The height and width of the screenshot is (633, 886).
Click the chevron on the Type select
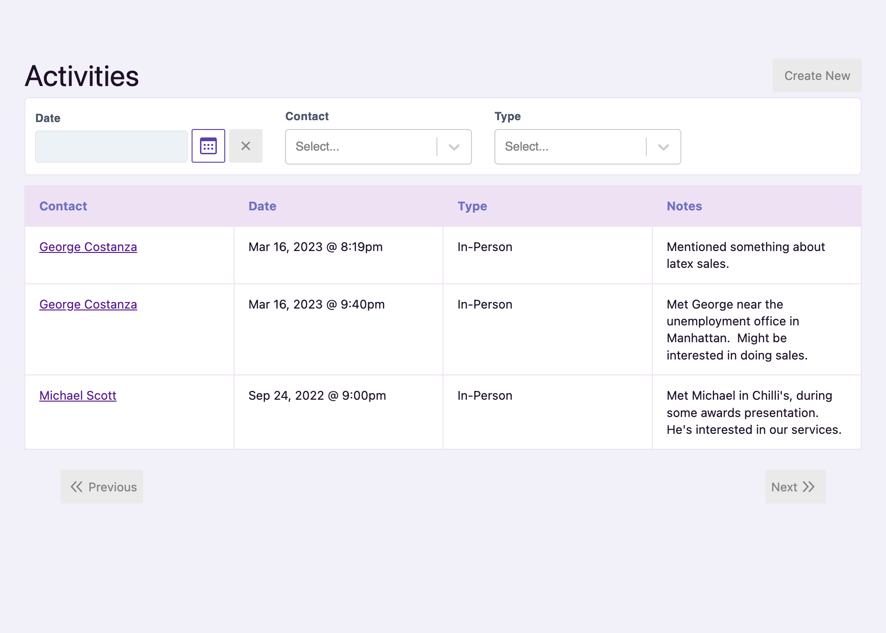[x=662, y=147]
